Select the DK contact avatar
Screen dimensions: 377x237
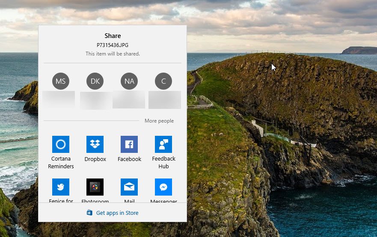[95, 81]
